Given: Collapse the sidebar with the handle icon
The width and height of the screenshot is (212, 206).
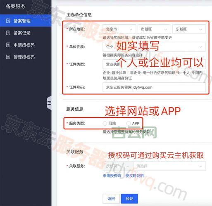Looking at the screenshot, I should coord(49,103).
